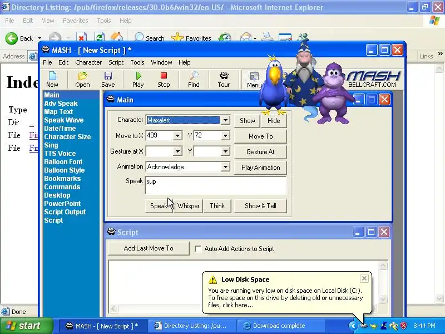445x334 pixels.
Task: Select Script Output in sidebar
Action: (65, 212)
